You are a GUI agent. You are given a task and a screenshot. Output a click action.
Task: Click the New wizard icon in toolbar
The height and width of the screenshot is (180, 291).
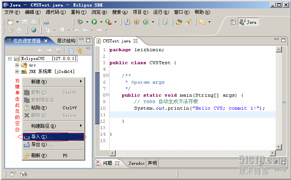[x=10, y=22]
